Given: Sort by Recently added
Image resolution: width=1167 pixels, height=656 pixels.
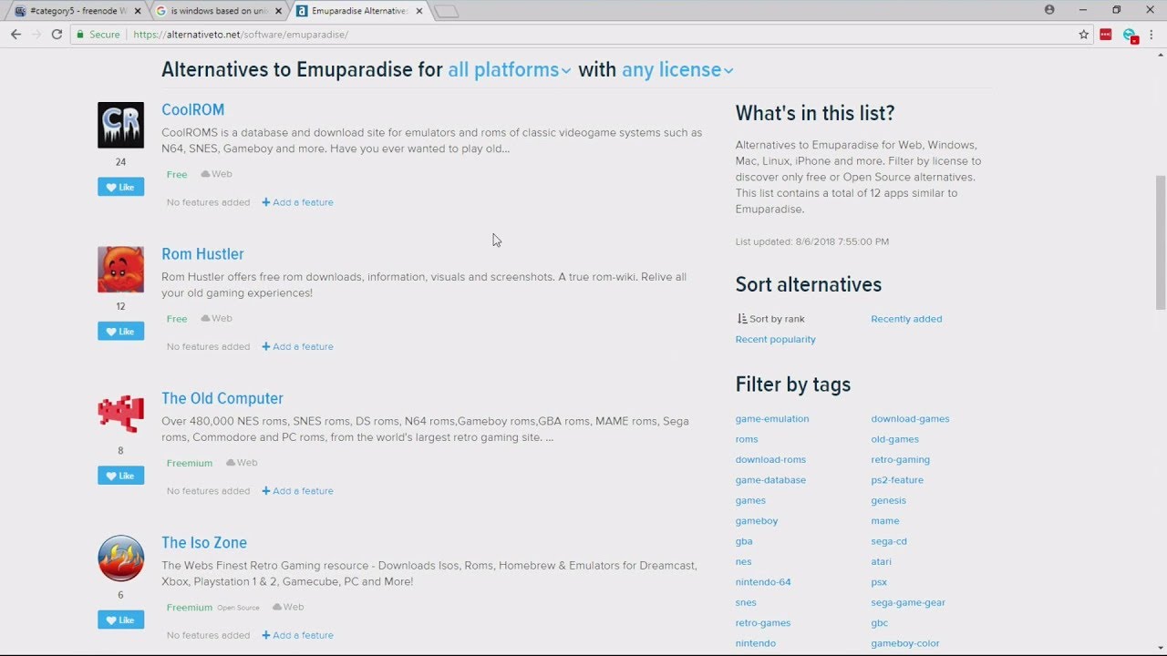Looking at the screenshot, I should coord(906,319).
